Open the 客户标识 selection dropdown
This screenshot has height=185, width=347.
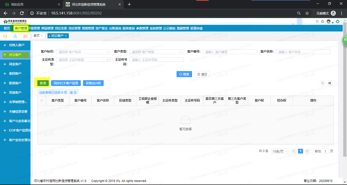click(83, 52)
